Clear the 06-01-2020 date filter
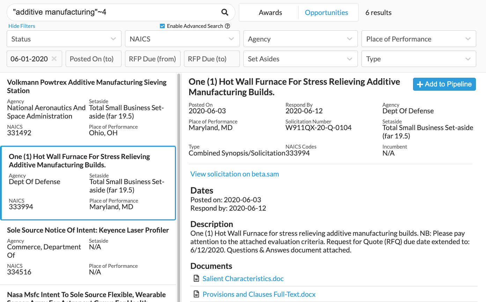Viewport: 486px width, 302px height. pos(54,59)
